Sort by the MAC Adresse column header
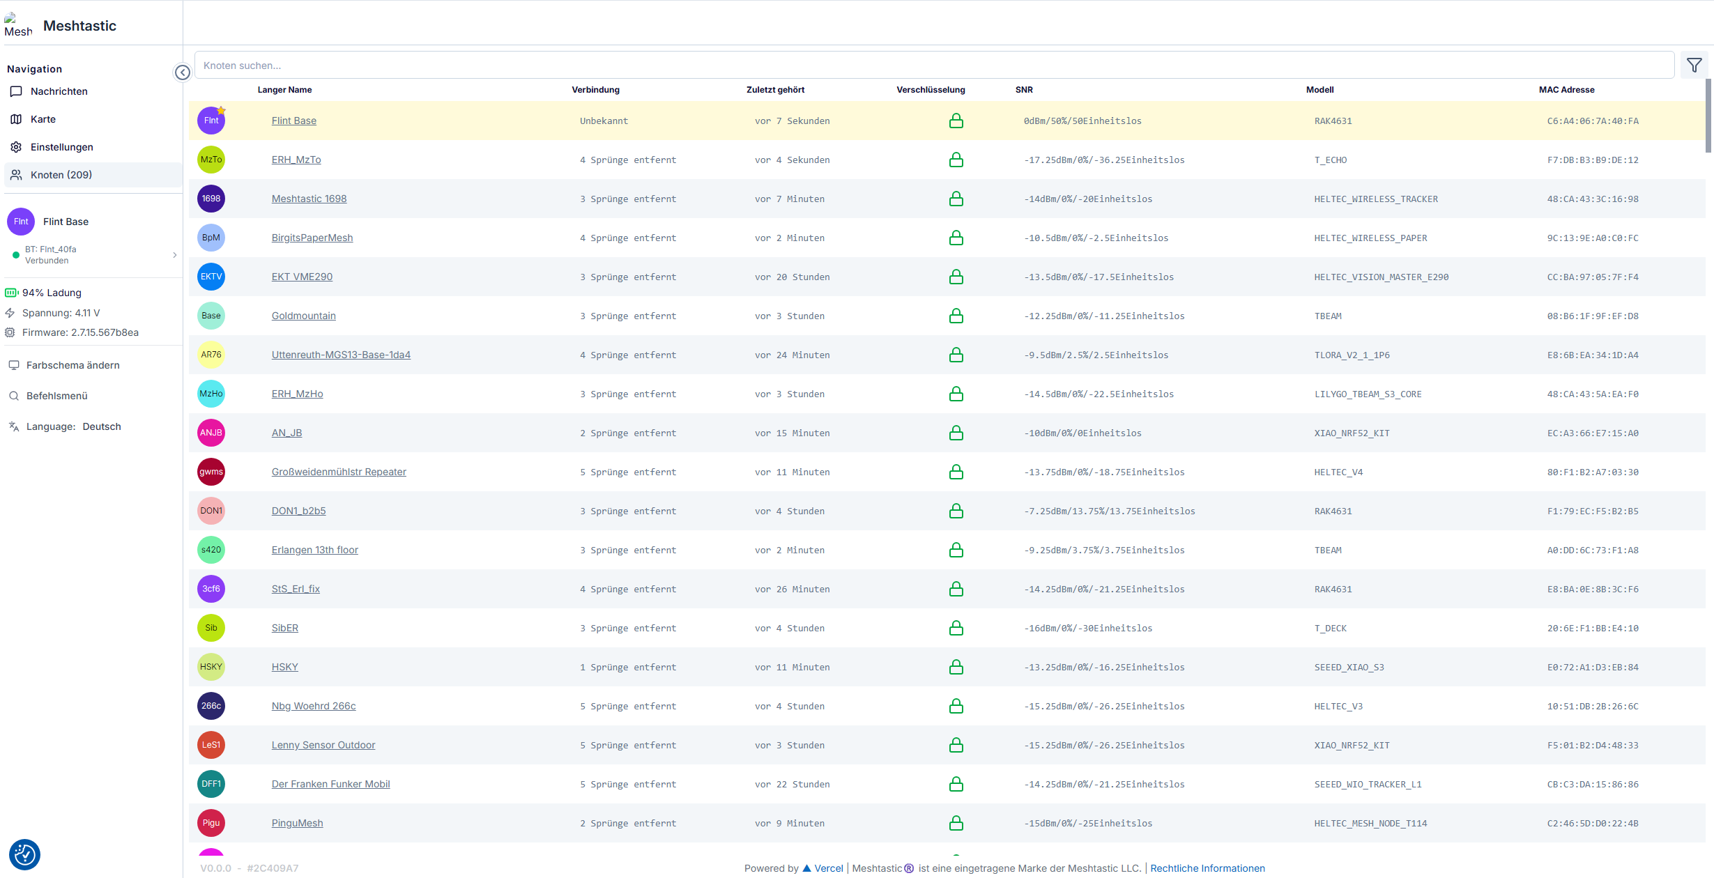Screen dimensions: 1714x878 pos(1566,90)
